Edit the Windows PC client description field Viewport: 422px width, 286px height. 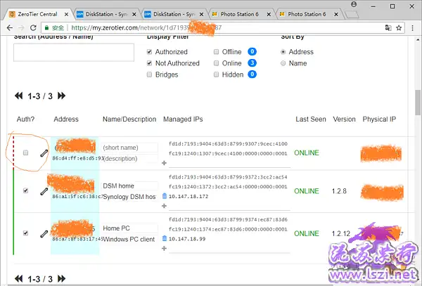point(129,239)
